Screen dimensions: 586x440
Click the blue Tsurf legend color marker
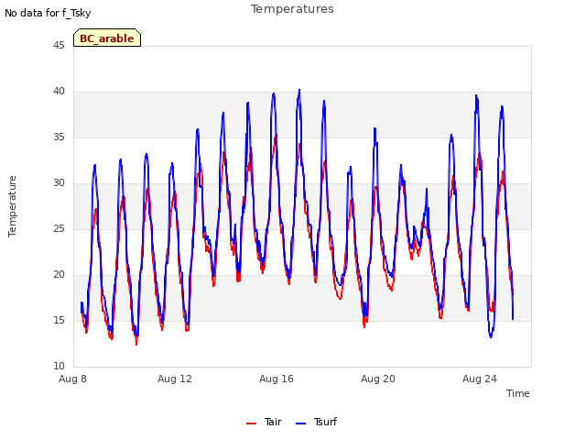[x=301, y=423]
